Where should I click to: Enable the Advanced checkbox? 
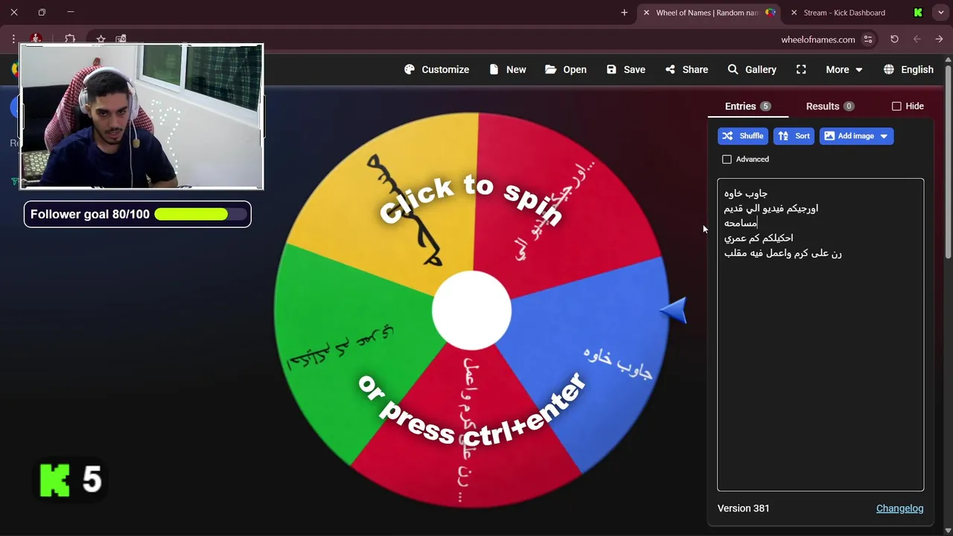[x=727, y=159]
